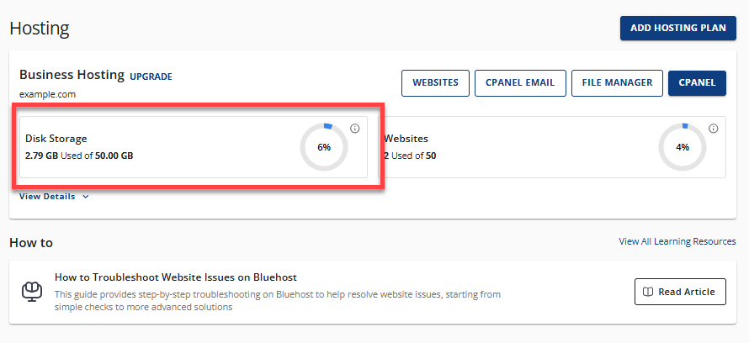Expand the View Details section

point(54,197)
